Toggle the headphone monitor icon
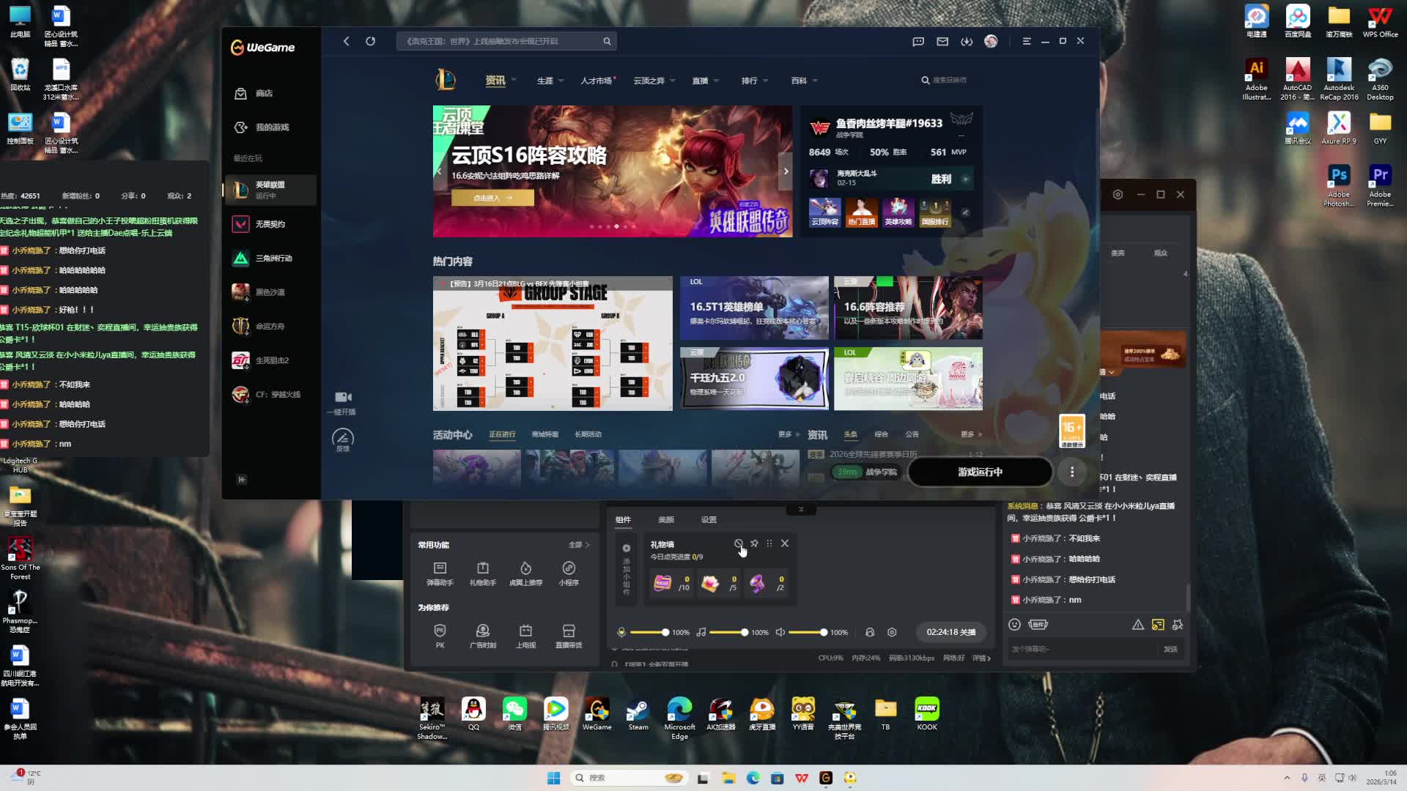Image resolution: width=1407 pixels, height=791 pixels. point(870,632)
